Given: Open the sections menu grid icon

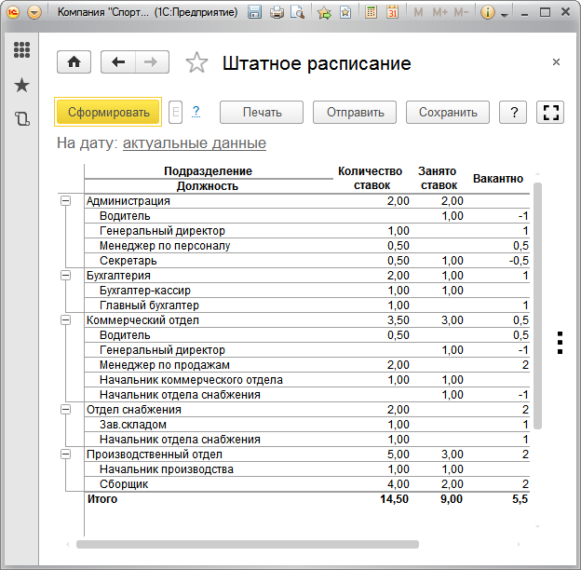Looking at the screenshot, I should pos(21,51).
